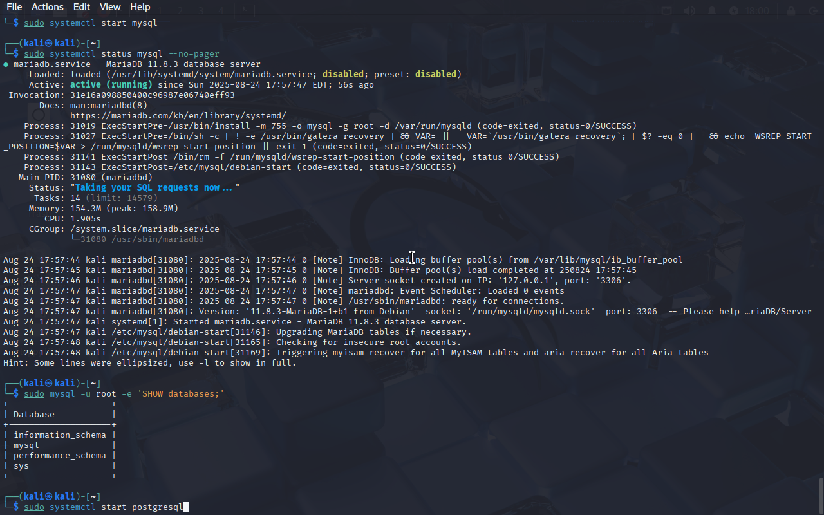Click the '31080 /usr/sbin/mariadbd' process entry
The height and width of the screenshot is (515, 824).
pos(142,239)
